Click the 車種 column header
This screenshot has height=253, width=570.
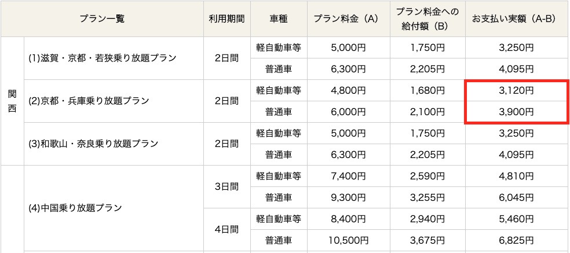tap(279, 19)
